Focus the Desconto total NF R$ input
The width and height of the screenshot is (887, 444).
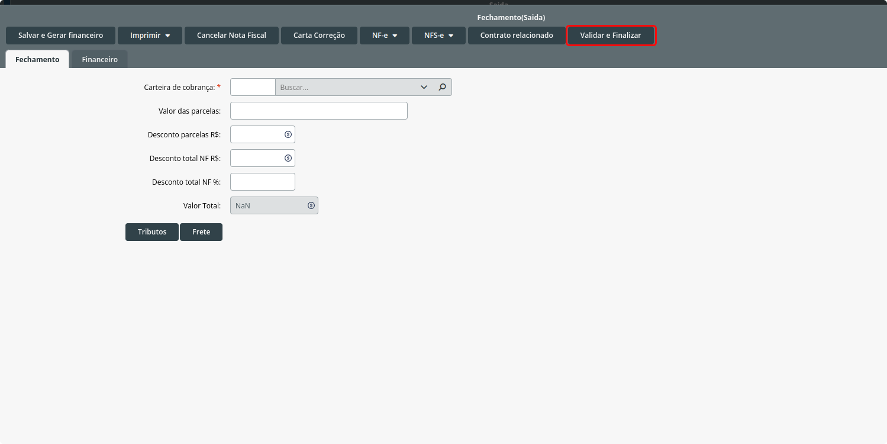[263, 158]
